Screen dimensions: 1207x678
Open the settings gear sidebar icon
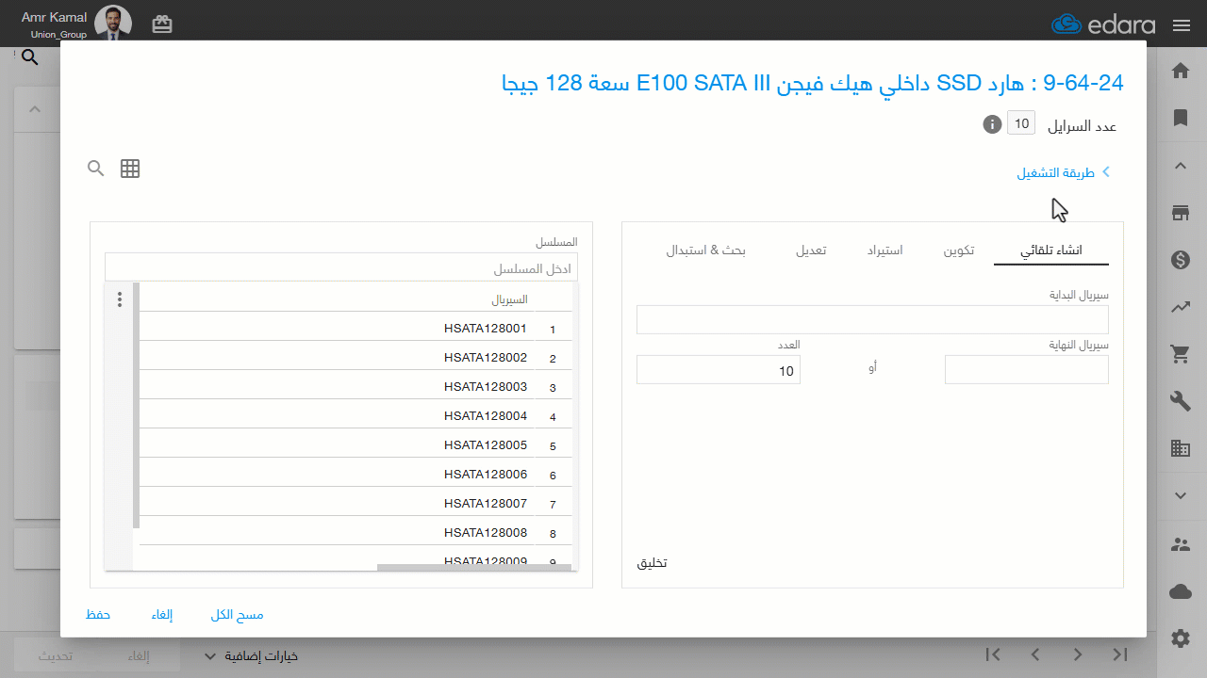point(1180,638)
